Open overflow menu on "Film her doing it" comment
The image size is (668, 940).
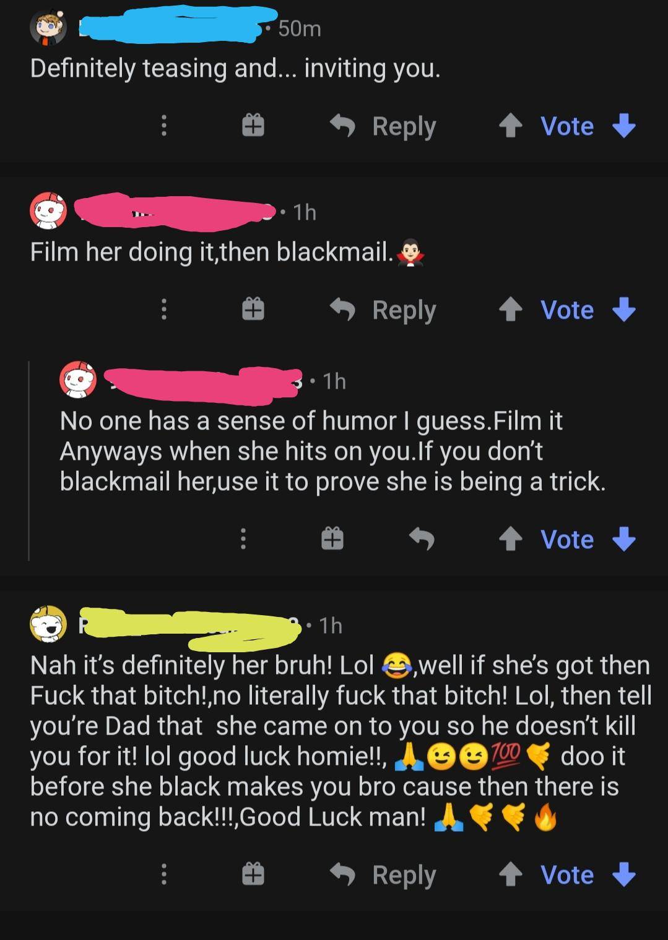[163, 309]
